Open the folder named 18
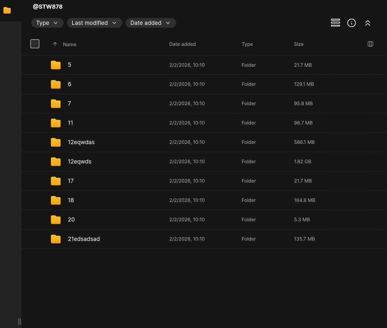This screenshot has width=387, height=328. point(71,200)
